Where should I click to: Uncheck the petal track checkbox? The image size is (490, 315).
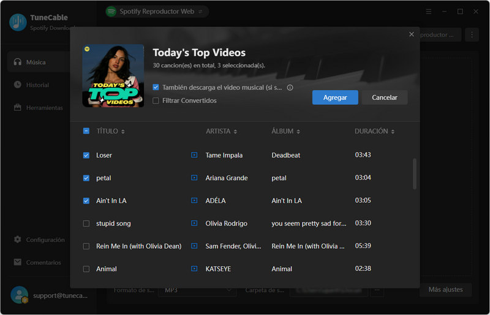point(86,178)
